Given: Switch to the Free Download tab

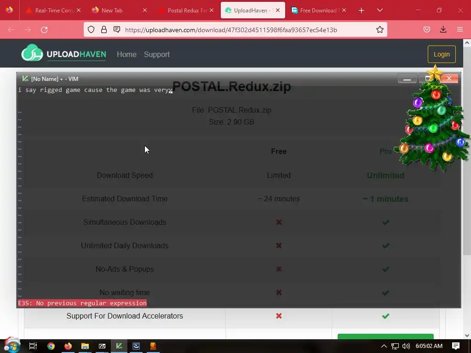Looking at the screenshot, I should pyautogui.click(x=318, y=11).
